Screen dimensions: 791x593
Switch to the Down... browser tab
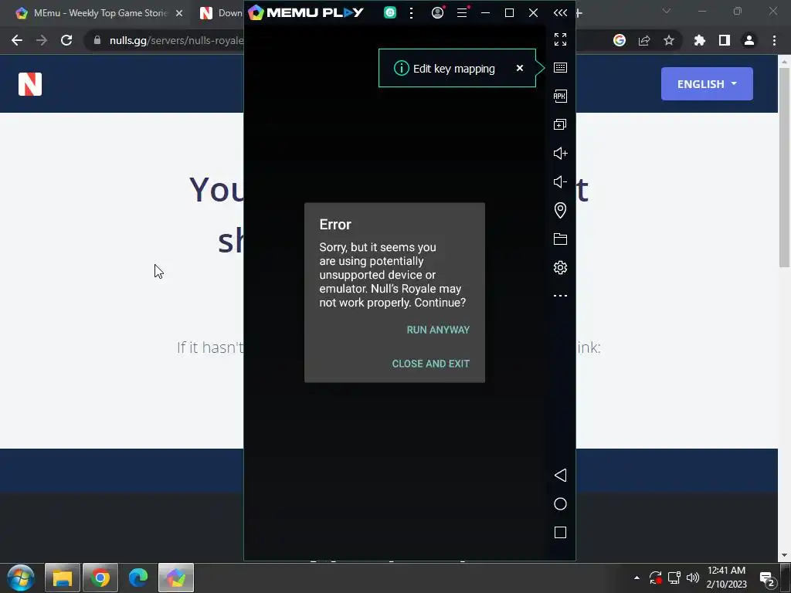tap(219, 13)
